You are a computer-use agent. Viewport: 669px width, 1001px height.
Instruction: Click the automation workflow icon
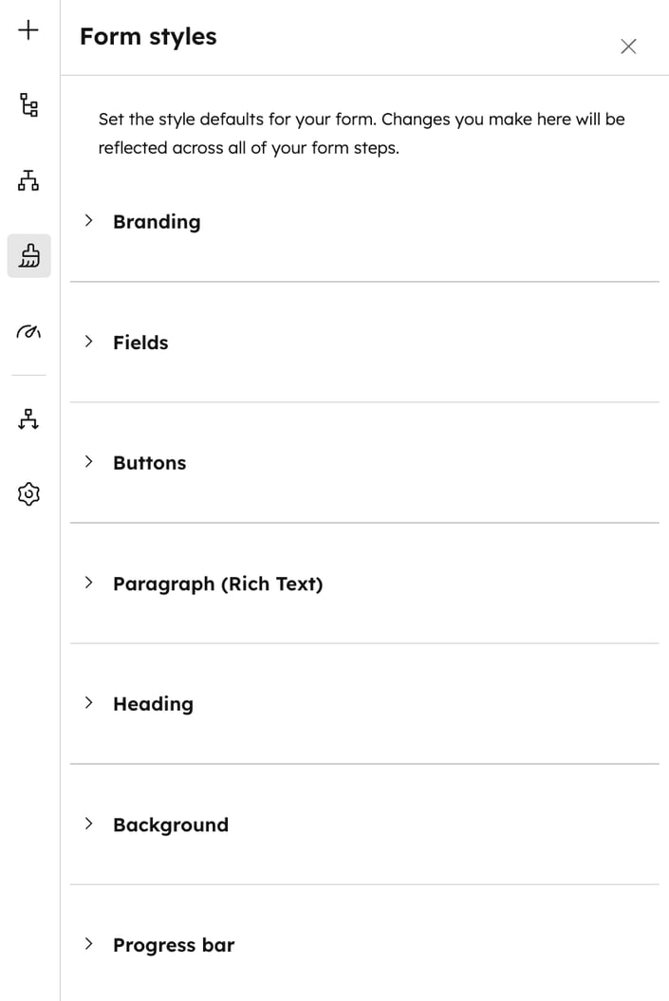click(28, 418)
